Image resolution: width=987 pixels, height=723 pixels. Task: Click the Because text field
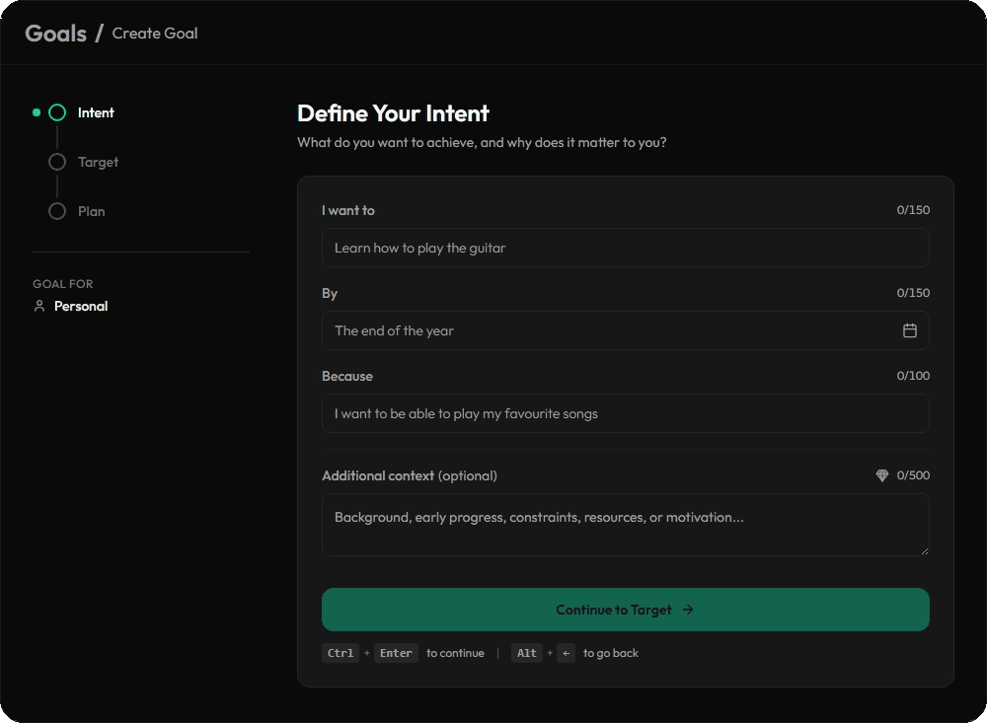tap(625, 413)
